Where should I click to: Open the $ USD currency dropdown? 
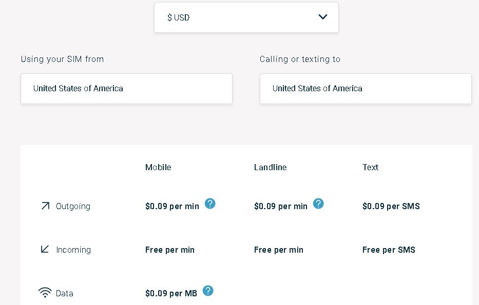coord(246,17)
